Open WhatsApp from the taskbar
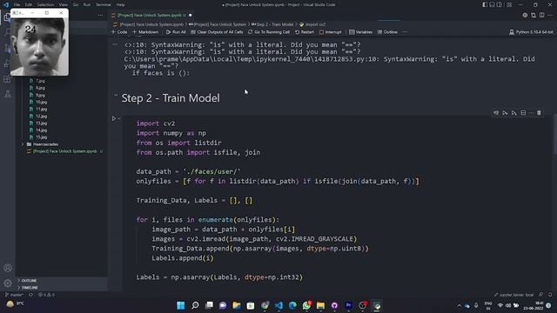 (x=306, y=305)
